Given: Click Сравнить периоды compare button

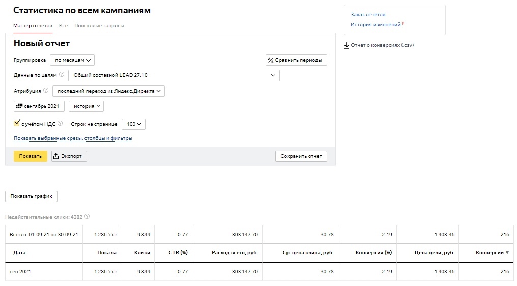Looking at the screenshot, I should [296, 60].
